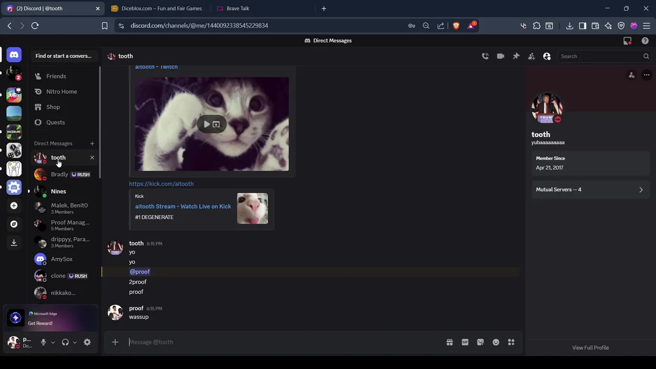Open the Discord home direct messages icon
This screenshot has width=656, height=369.
click(x=14, y=54)
